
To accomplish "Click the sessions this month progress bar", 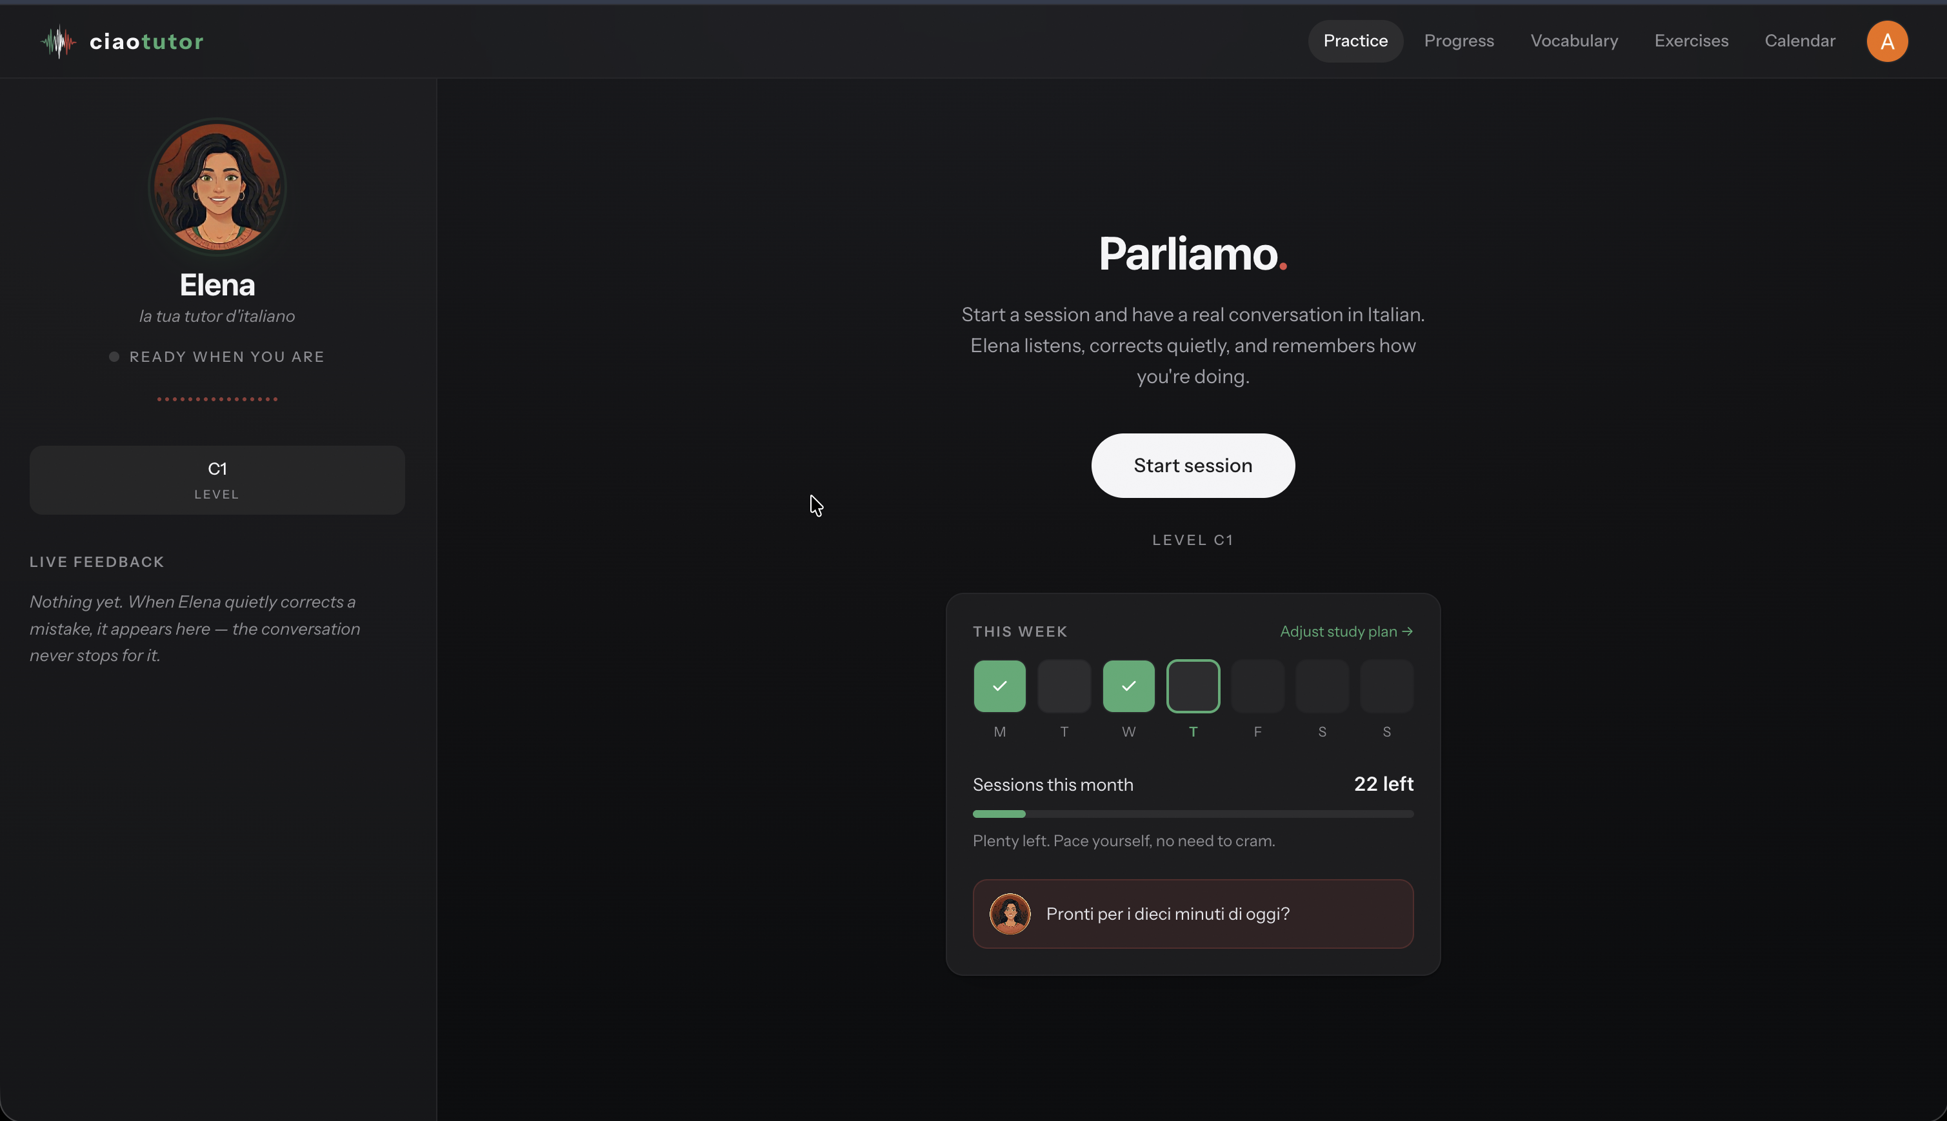I will coord(1193,814).
